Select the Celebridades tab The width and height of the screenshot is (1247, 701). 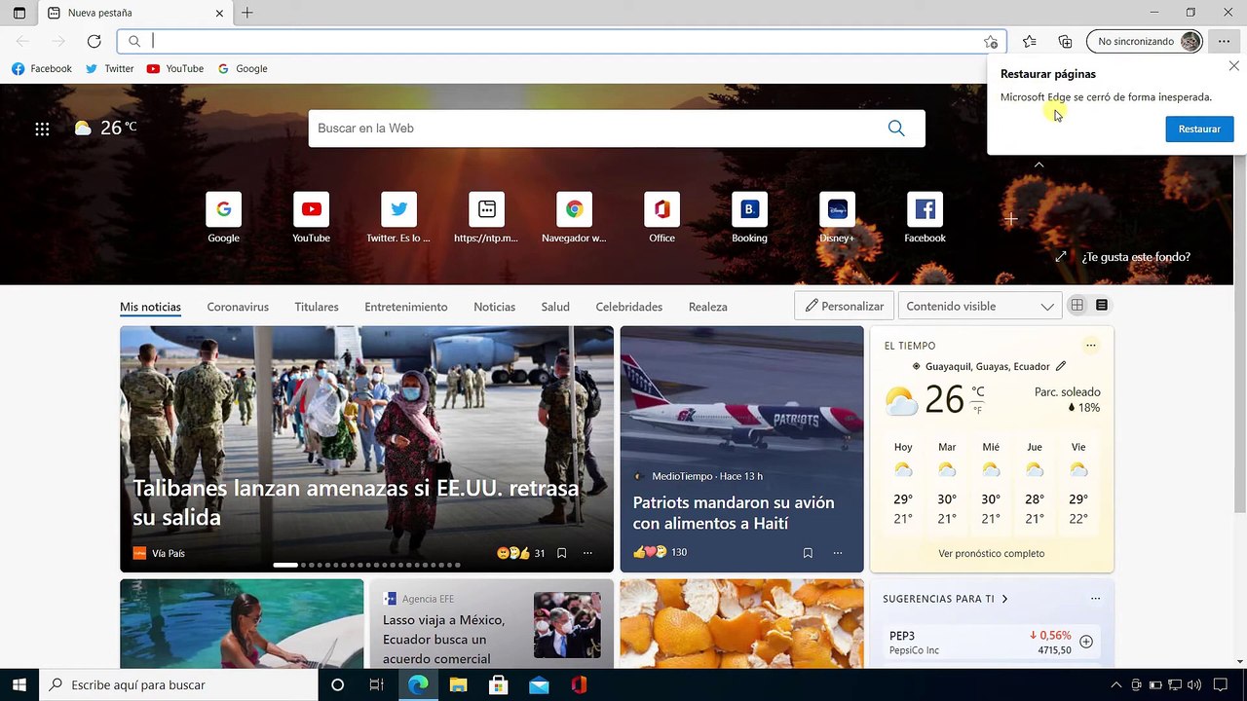point(628,307)
